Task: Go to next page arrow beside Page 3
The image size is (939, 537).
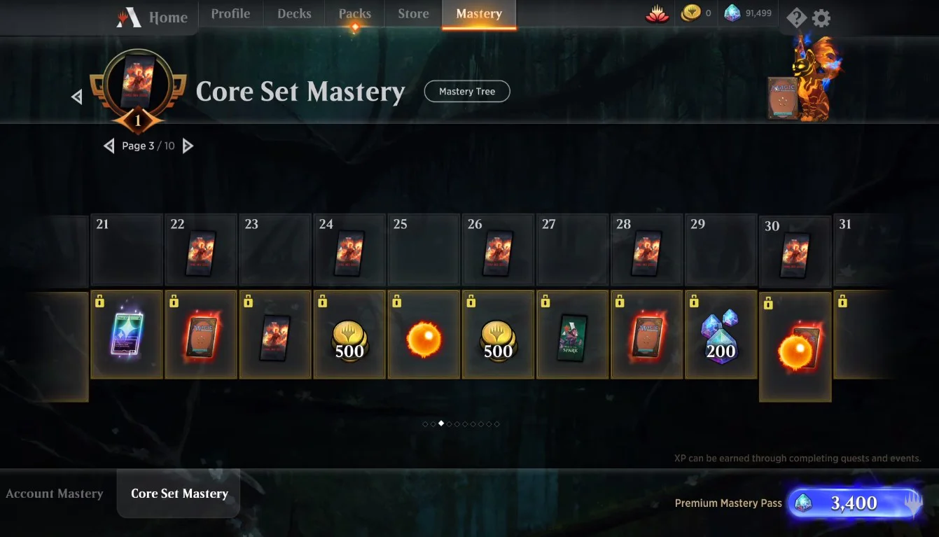Action: pos(188,146)
